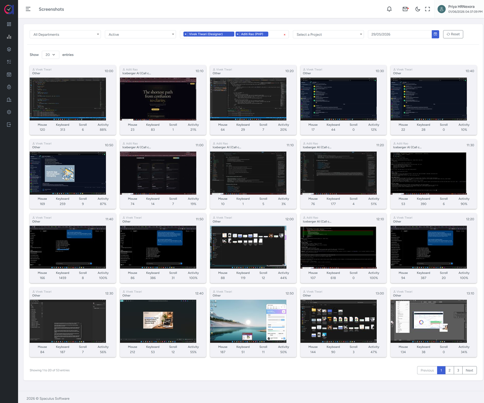Open the dashboard grid icon in sidebar

[x=9, y=24]
